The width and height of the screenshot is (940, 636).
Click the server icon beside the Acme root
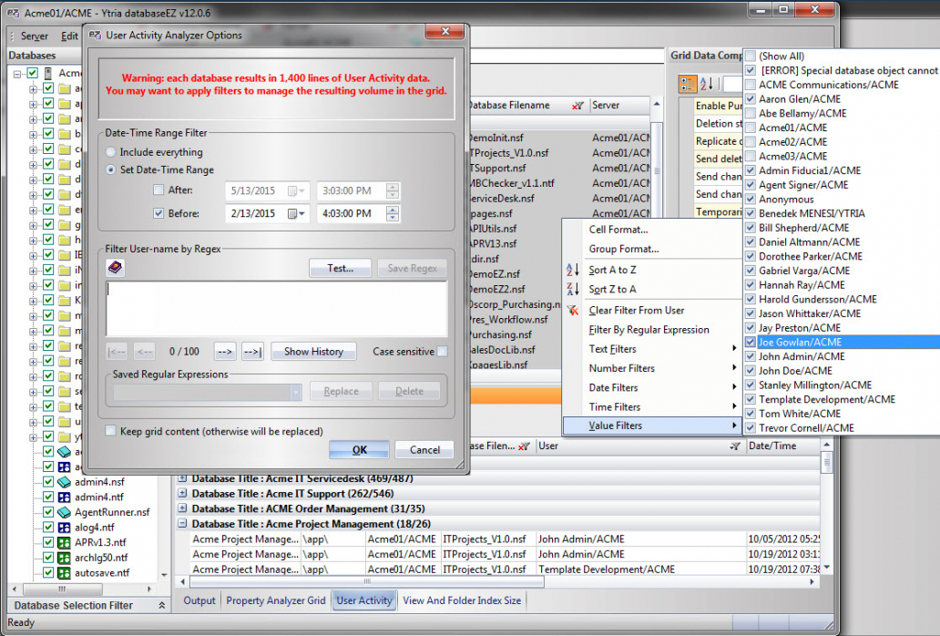point(48,73)
